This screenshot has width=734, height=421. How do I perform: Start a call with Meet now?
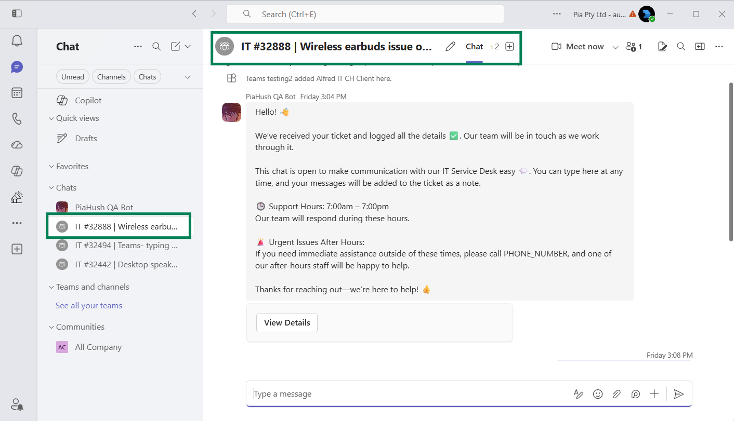(x=578, y=47)
